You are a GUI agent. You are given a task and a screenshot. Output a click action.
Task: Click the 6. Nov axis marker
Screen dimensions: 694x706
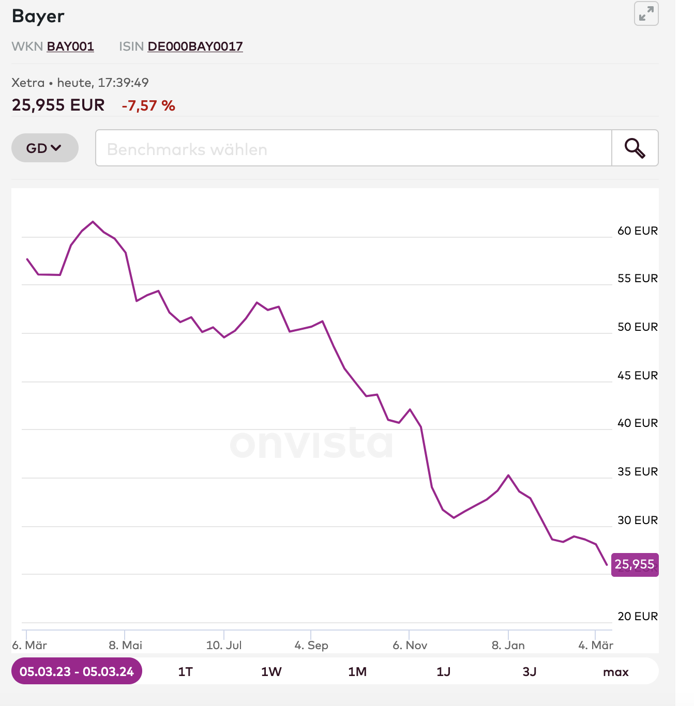point(410,645)
